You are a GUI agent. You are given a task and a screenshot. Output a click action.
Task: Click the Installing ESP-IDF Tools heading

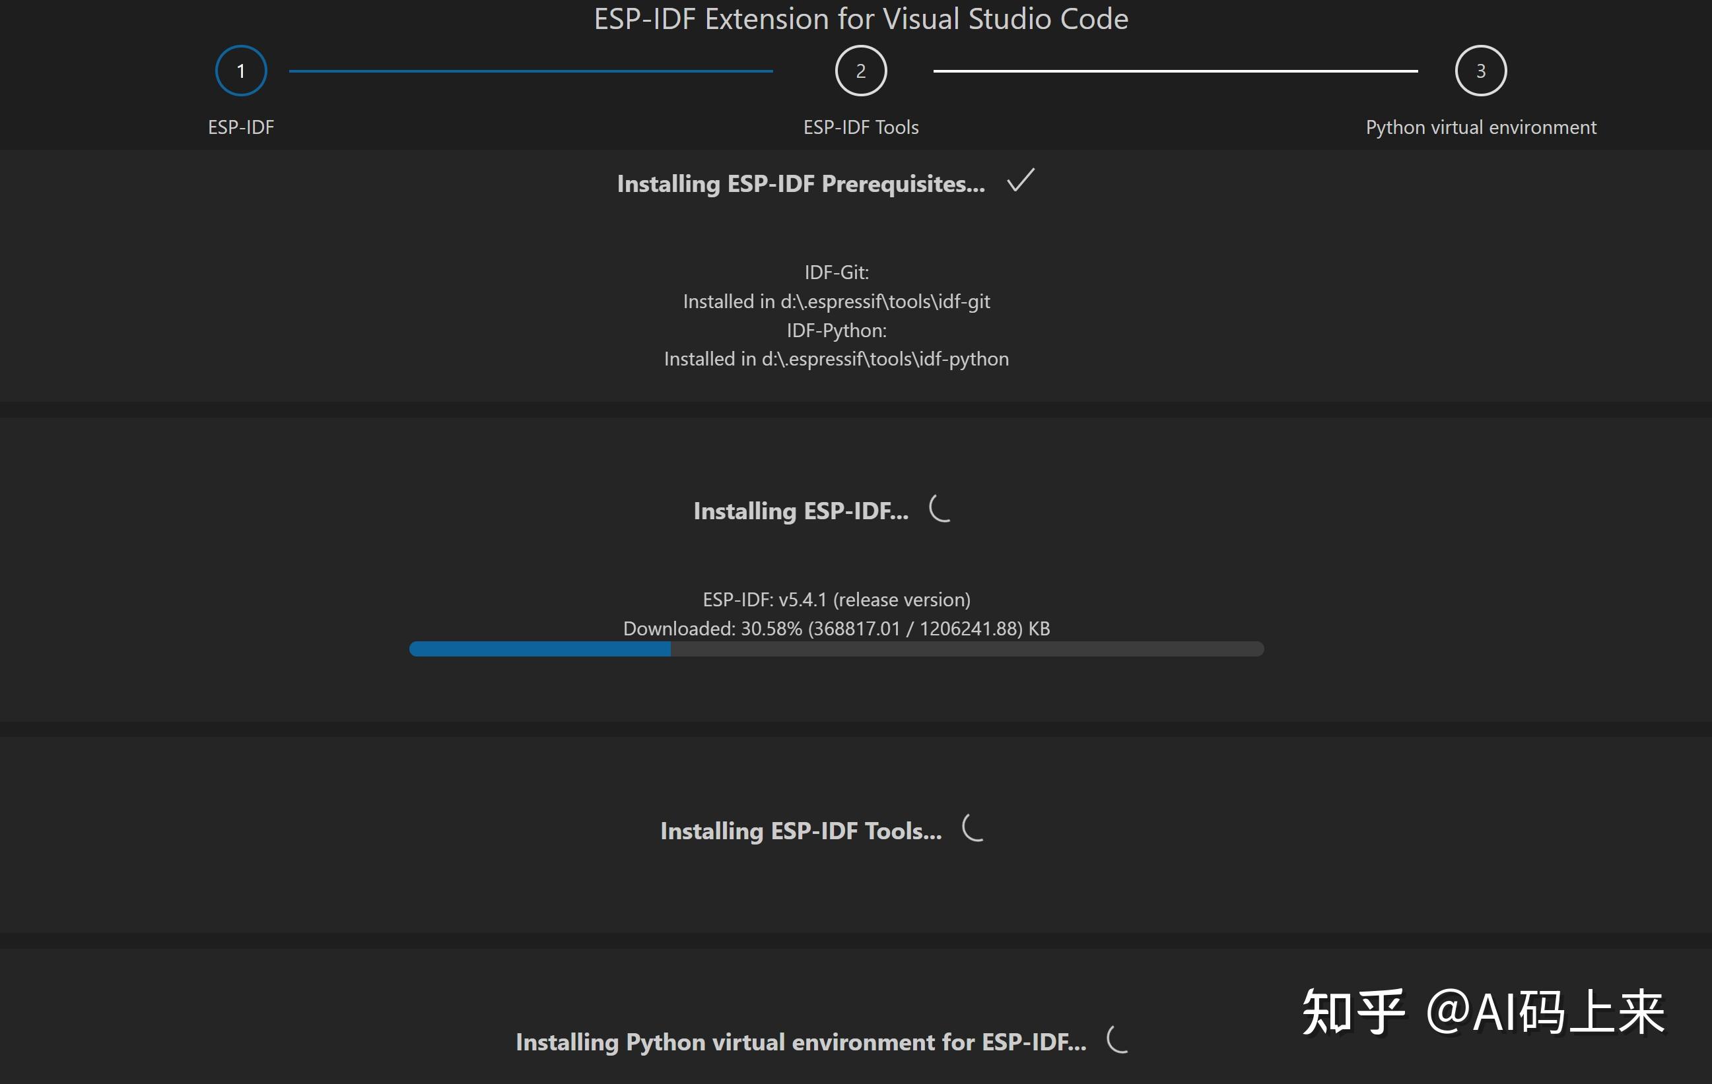pos(801,831)
